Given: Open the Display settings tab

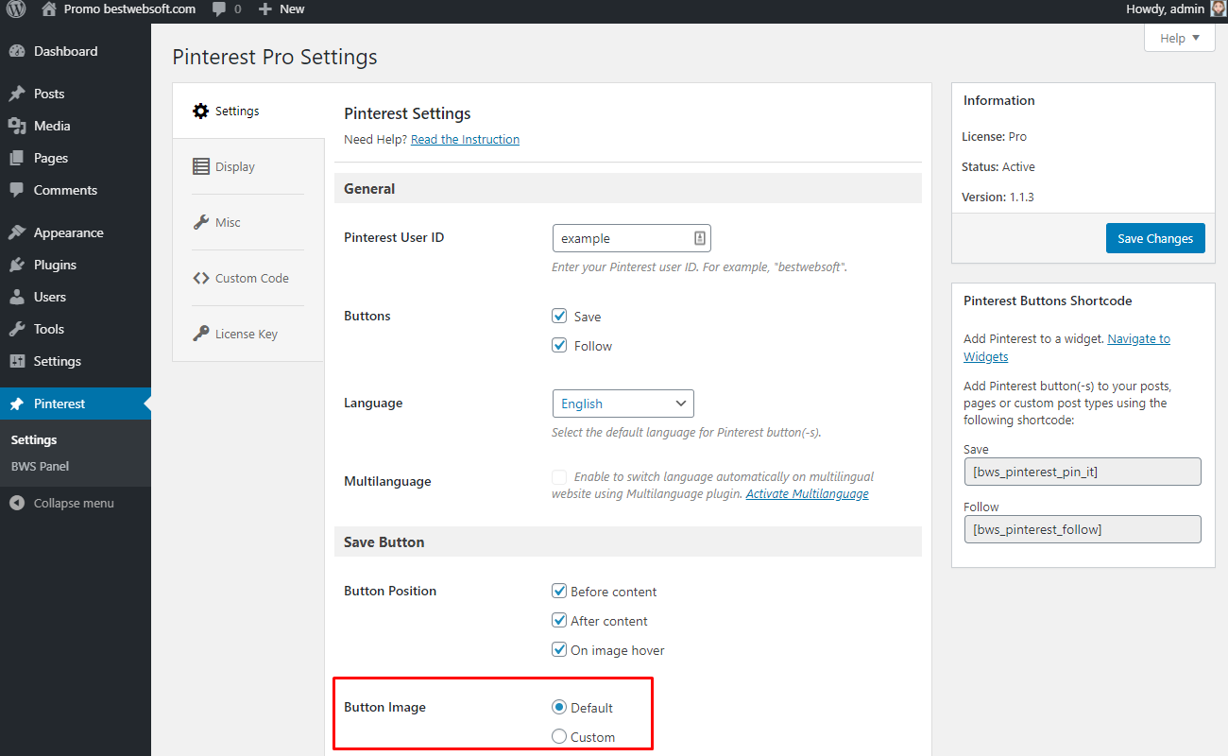Looking at the screenshot, I should pos(248,166).
